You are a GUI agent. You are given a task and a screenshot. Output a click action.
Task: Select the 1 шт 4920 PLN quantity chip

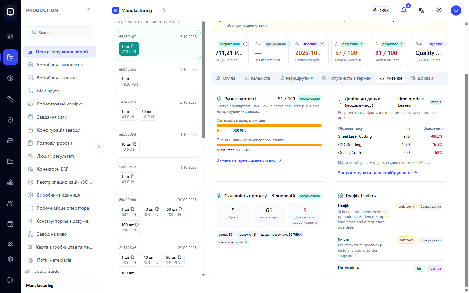(x=130, y=81)
